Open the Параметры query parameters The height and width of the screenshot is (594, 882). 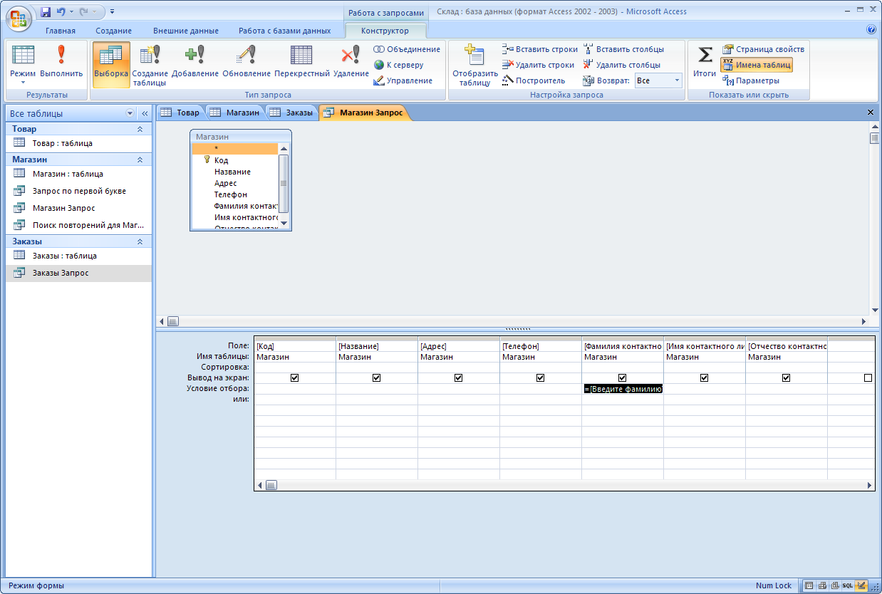point(751,80)
